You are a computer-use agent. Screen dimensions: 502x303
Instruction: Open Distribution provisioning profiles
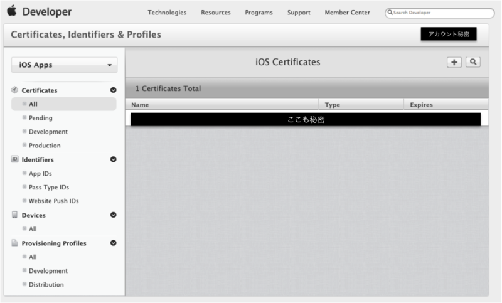point(46,285)
